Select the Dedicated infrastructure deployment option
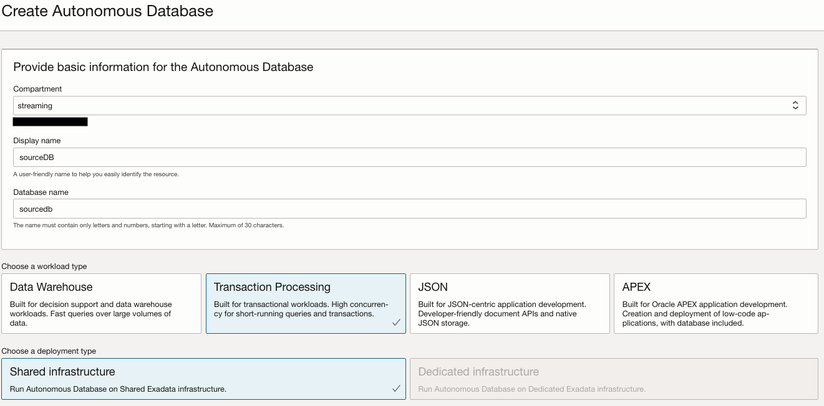The image size is (824, 406). 613,379
